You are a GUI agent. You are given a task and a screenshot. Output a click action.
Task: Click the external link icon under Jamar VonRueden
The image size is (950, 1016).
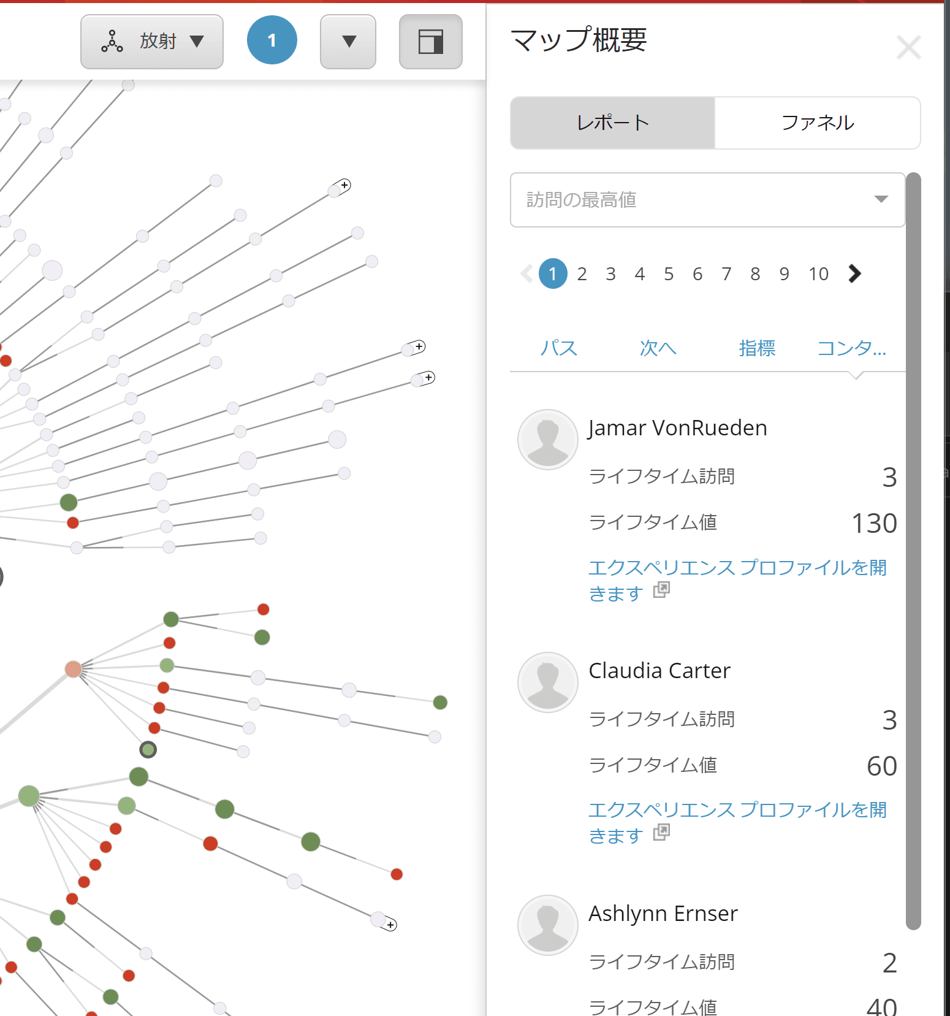point(661,589)
